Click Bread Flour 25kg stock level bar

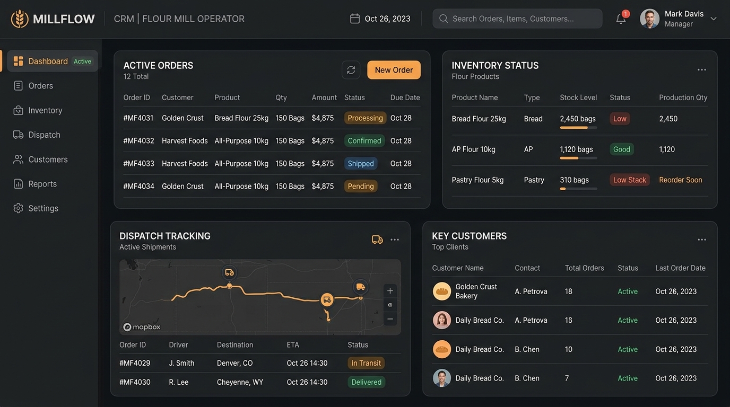[x=578, y=128]
